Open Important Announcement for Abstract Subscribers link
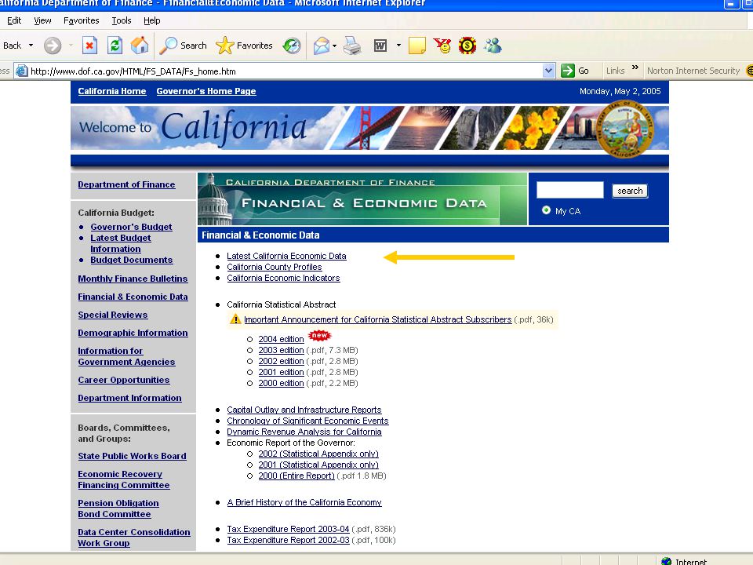 (x=377, y=319)
